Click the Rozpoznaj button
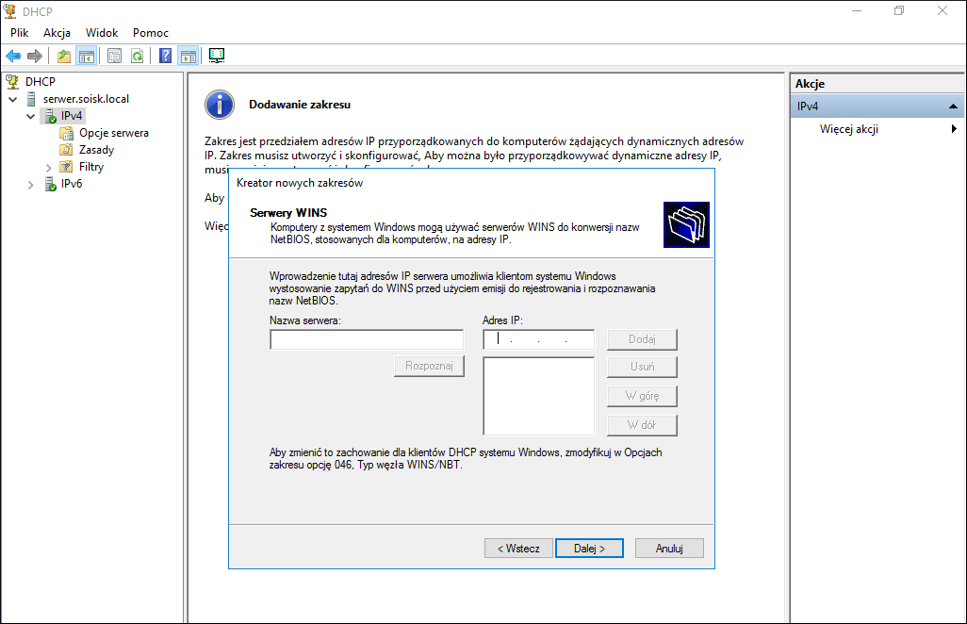967x624 pixels. tap(429, 366)
